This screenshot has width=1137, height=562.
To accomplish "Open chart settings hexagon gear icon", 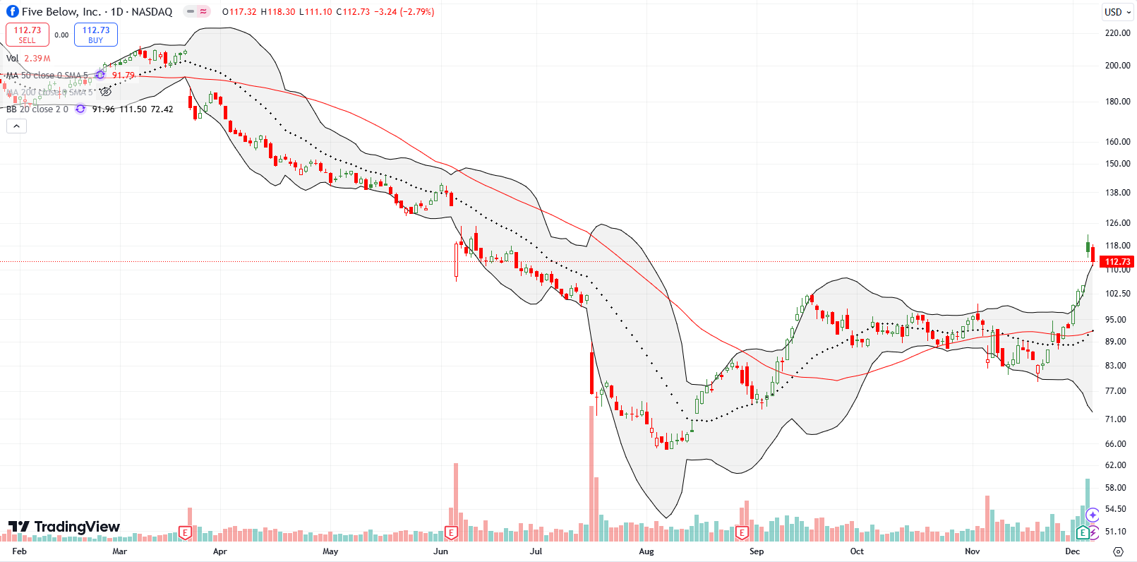I will coord(1117,551).
